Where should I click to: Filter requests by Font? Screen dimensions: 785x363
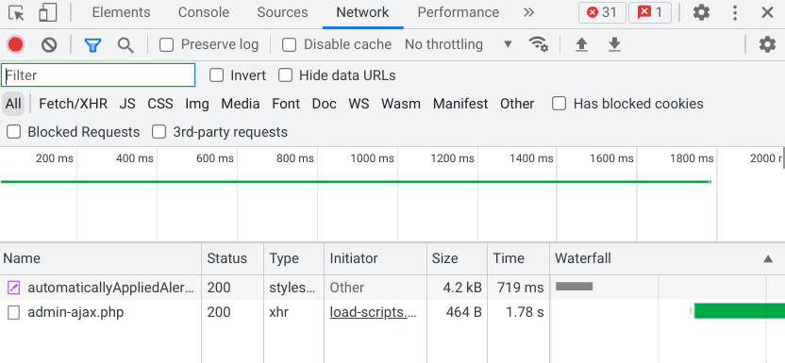[286, 104]
